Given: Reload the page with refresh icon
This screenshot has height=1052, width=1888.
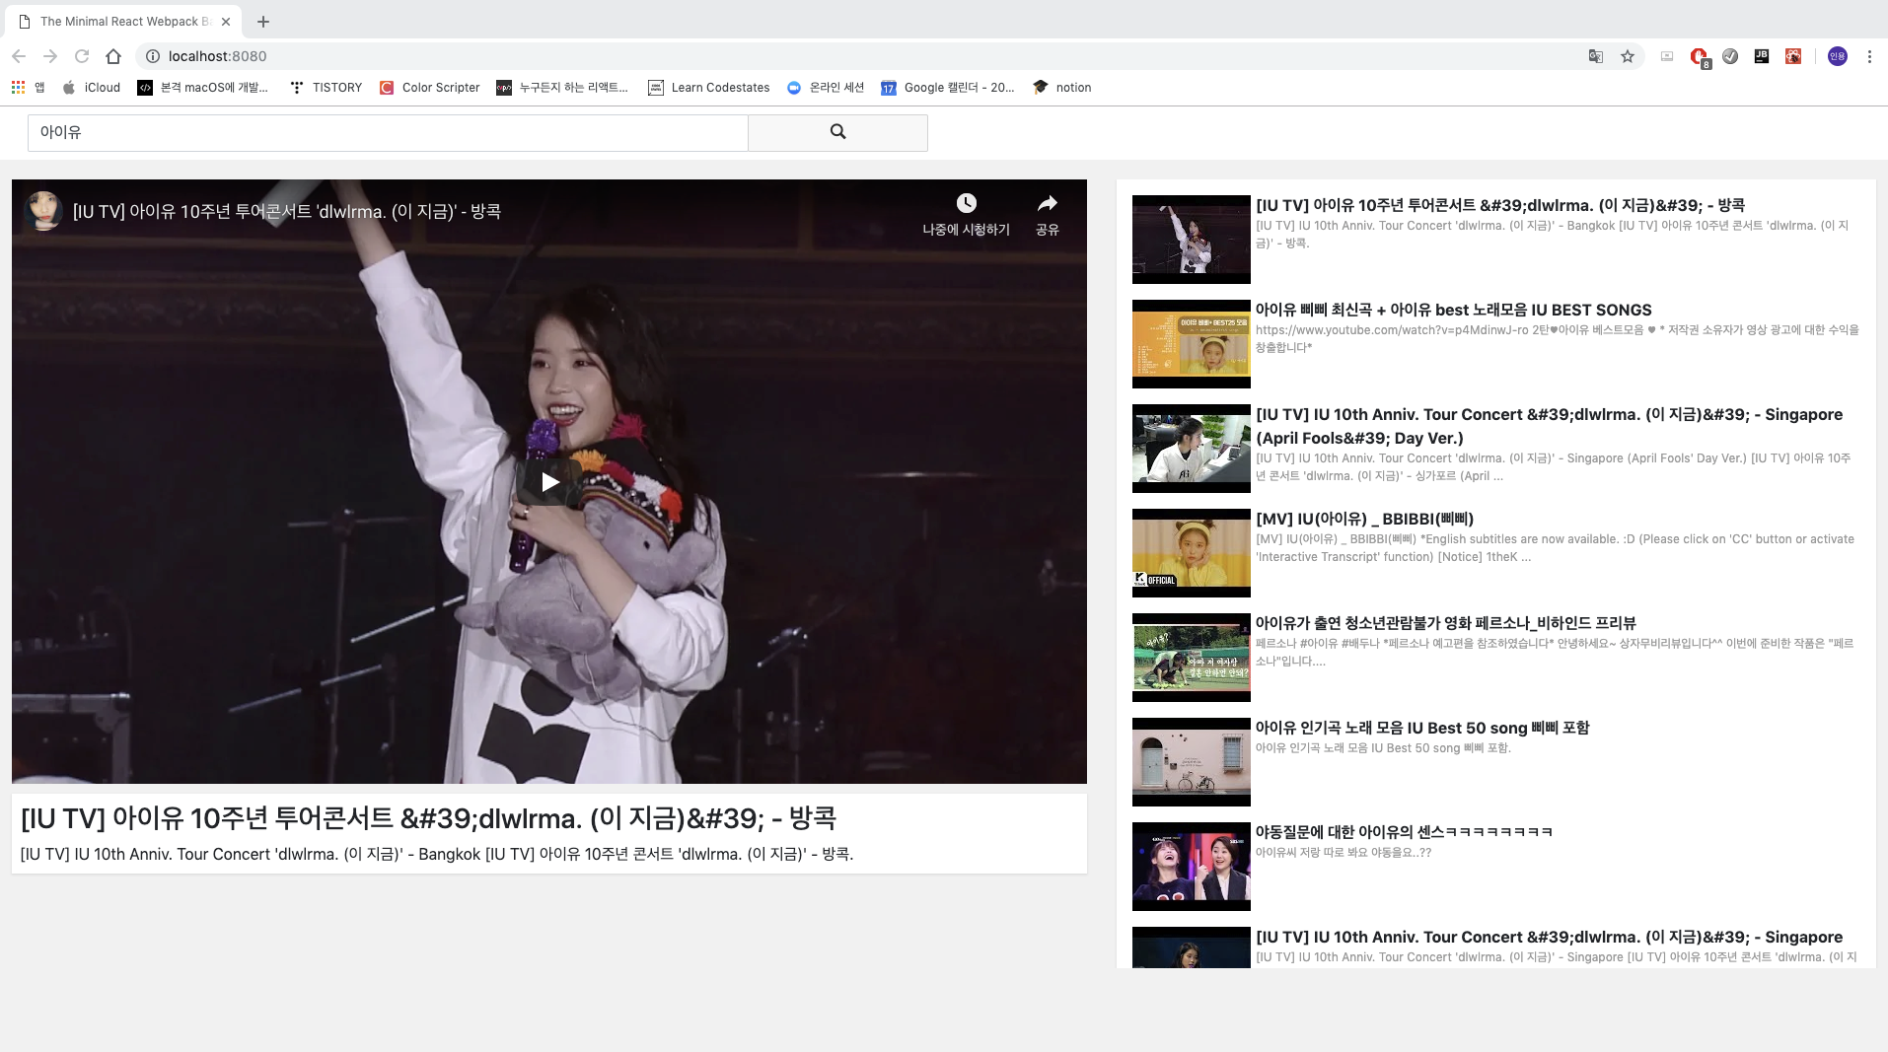Looking at the screenshot, I should tap(82, 56).
